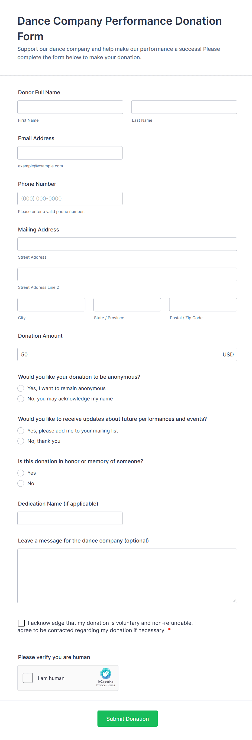Choose 'No, thank you' for updates
Screen dimensions: 252x740
coord(21,441)
